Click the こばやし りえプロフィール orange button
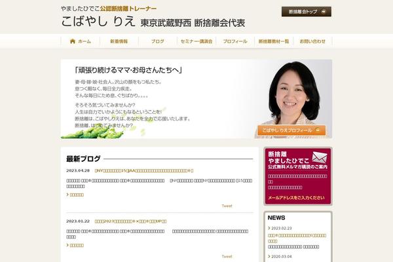 [x=291, y=130]
